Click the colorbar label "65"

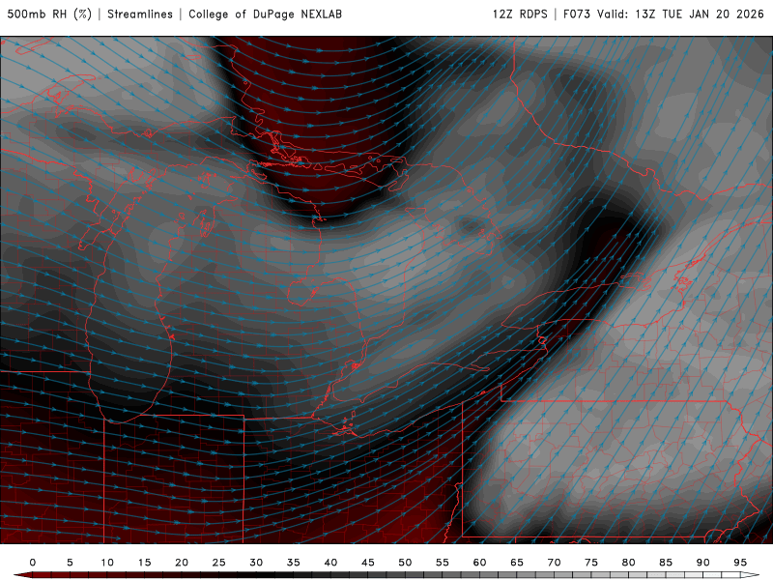[517, 563]
